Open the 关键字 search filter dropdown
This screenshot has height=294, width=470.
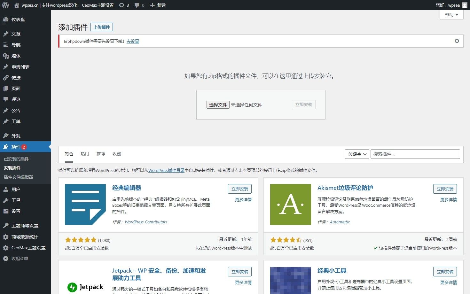[357, 154]
